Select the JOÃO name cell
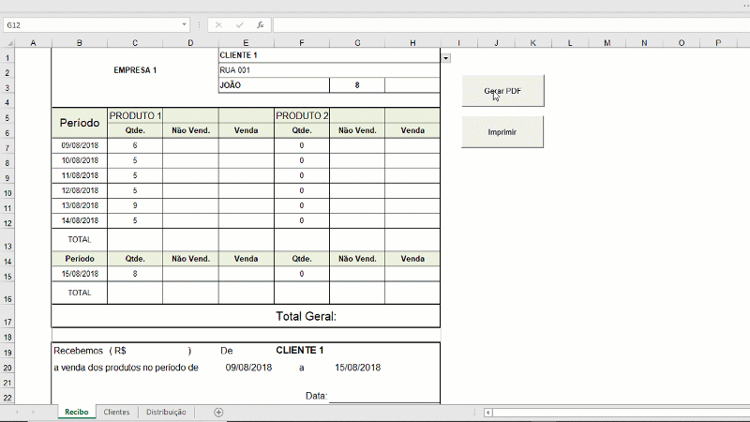 (274, 85)
